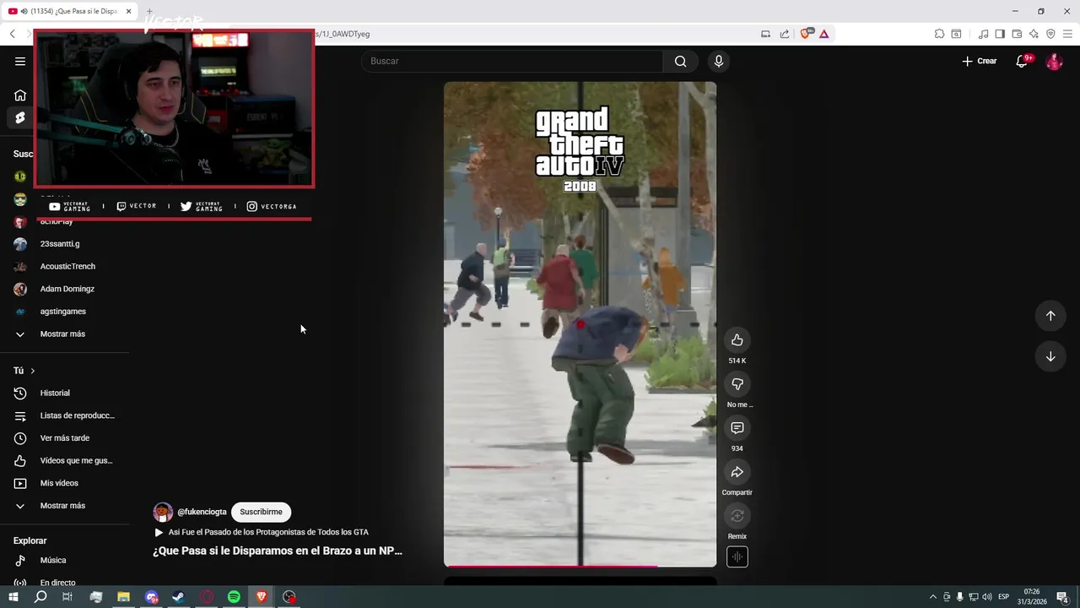
Task: Toggle the browser sidebar panel icon
Action: [1000, 34]
